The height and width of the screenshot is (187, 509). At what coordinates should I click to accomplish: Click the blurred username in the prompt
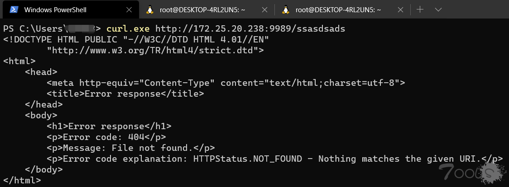pyautogui.click(x=80, y=29)
